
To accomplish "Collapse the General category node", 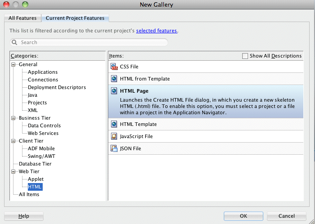I will (14, 64).
